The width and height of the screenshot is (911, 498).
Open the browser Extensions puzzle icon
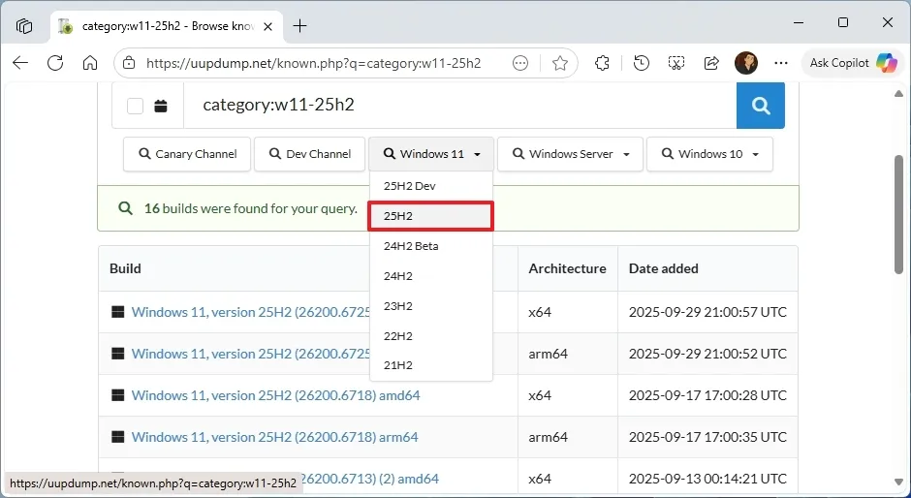[602, 63]
